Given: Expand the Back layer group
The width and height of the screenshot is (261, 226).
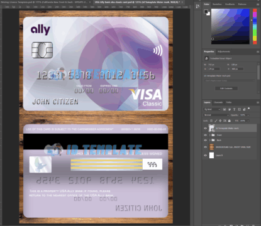Looking at the screenshot, I should 210,140.
